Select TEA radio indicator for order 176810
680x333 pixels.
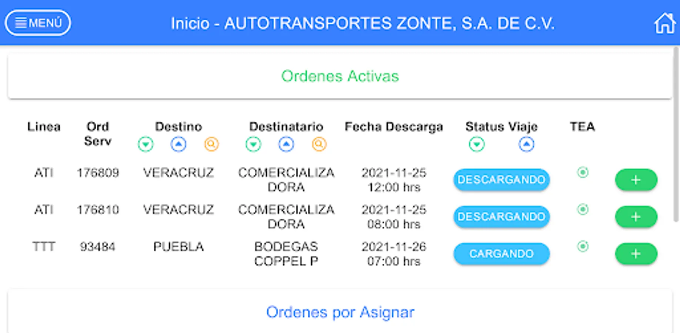(583, 209)
